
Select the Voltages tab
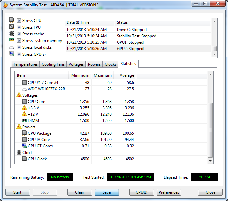coord(76,64)
